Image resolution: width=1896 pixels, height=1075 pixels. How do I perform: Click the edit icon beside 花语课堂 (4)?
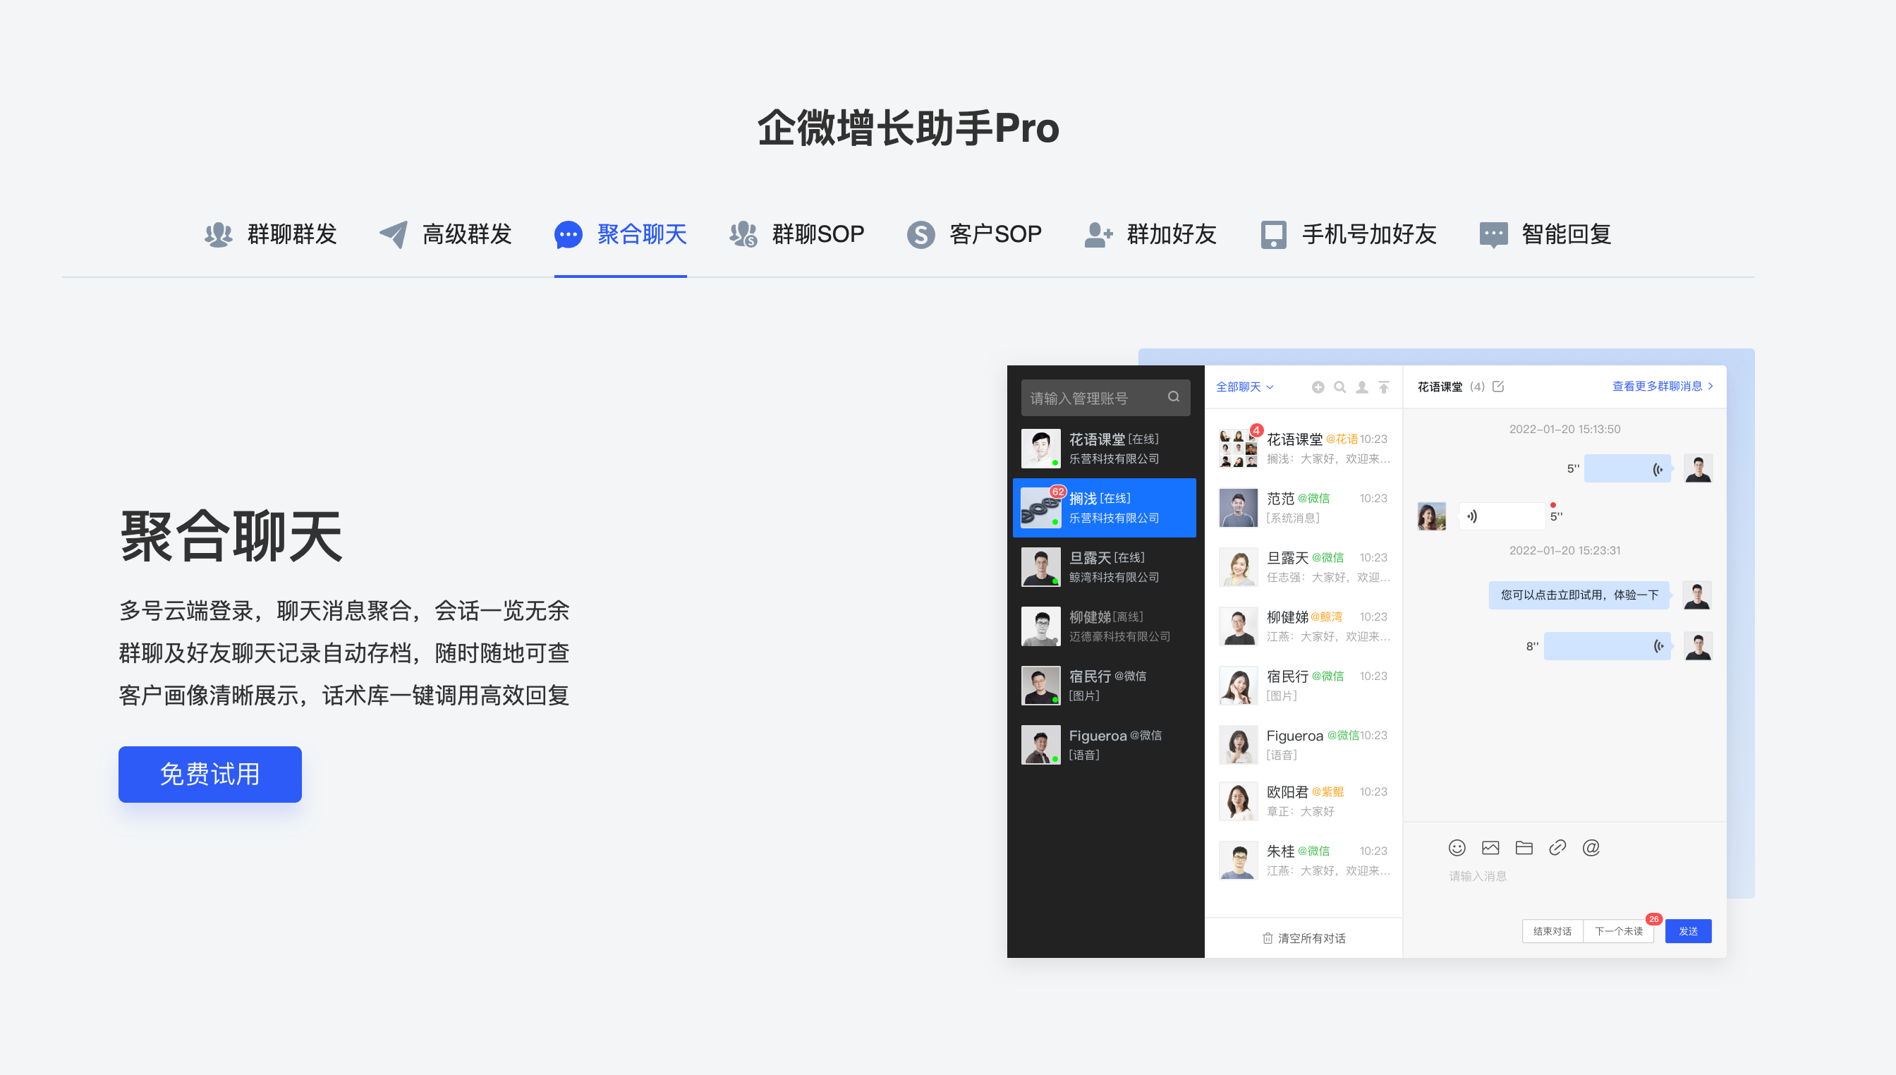pos(1498,386)
